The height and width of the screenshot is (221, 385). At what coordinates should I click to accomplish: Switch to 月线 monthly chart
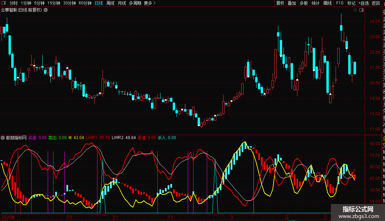pyautogui.click(x=122, y=3)
